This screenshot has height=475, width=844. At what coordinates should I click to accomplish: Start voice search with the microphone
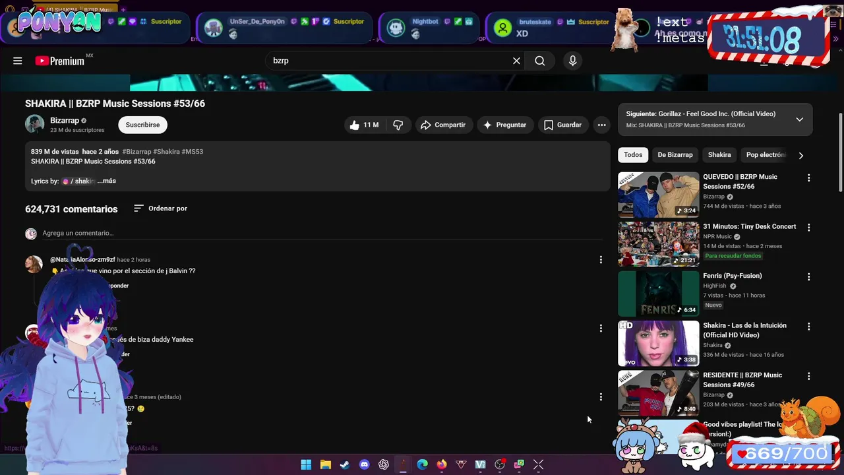pyautogui.click(x=572, y=61)
